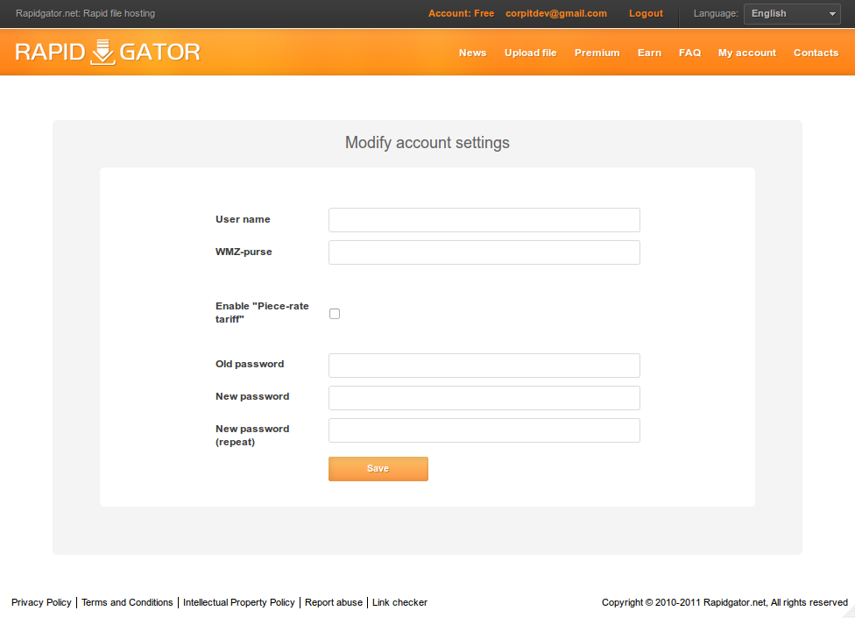Click the Old password label
Image resolution: width=855 pixels, height=618 pixels.
249,364
